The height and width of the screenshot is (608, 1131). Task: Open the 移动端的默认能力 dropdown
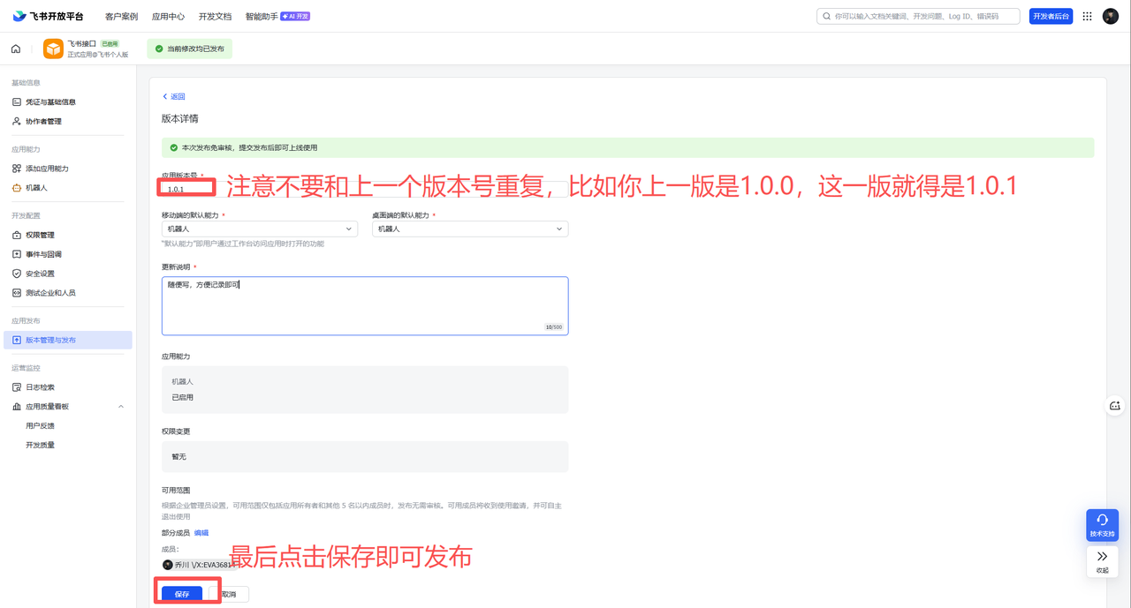click(260, 229)
